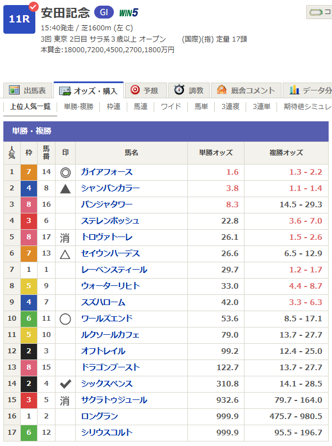Open the 予想 tab
The width and height of the screenshot is (332, 446).
[146, 90]
